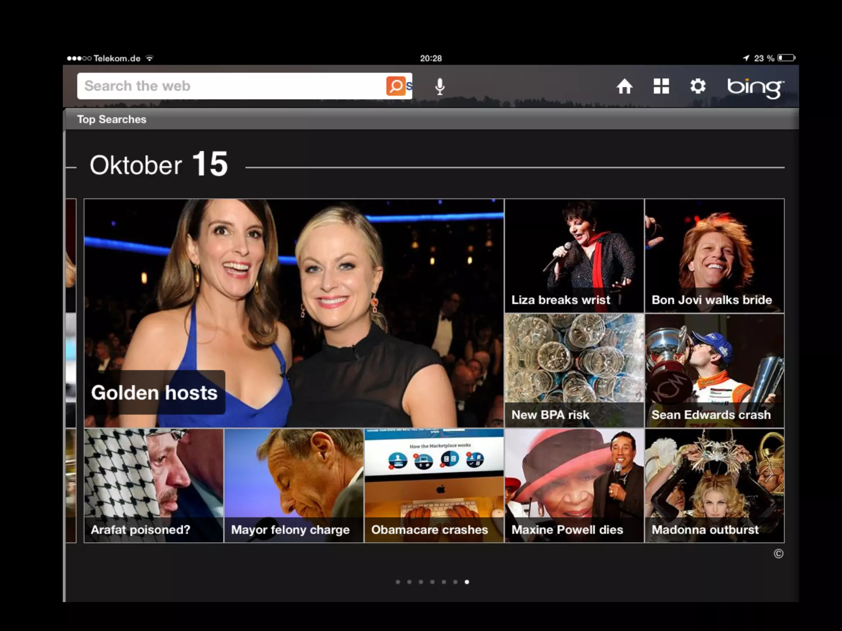
Task: Open settings gear
Action: click(x=698, y=86)
